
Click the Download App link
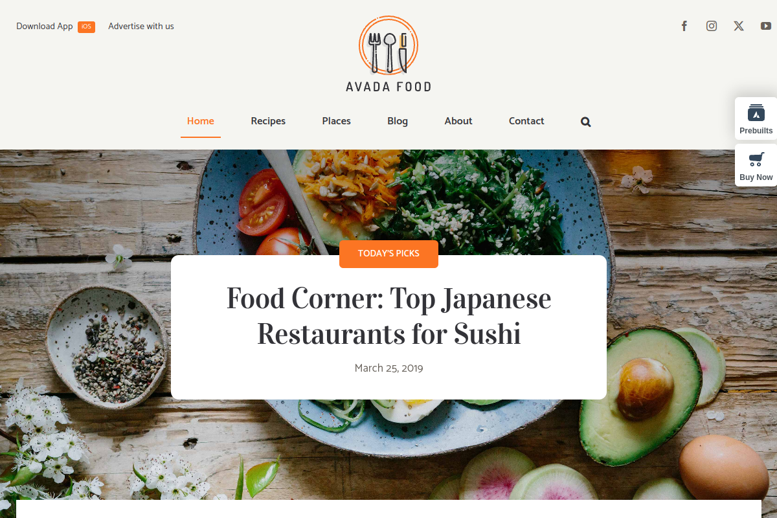pos(45,27)
